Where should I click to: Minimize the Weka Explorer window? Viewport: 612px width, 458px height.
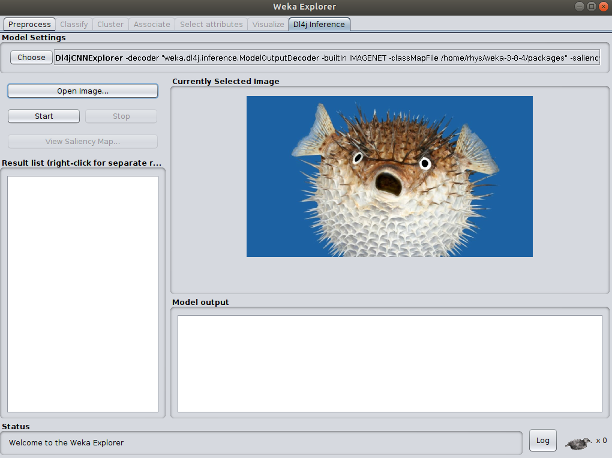580,6
